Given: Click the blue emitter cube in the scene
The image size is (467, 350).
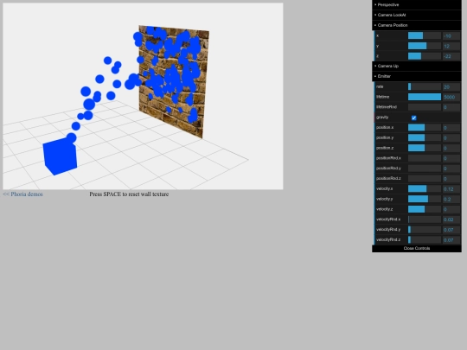Looking at the screenshot, I should click(x=60, y=156).
